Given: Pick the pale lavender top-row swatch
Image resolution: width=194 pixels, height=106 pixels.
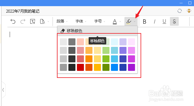Looking at the screenshot, I should pos(123,42).
